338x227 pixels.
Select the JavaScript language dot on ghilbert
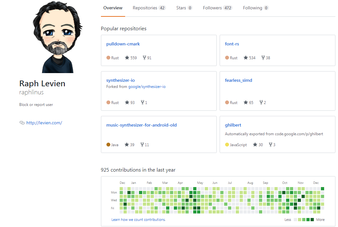click(227, 144)
